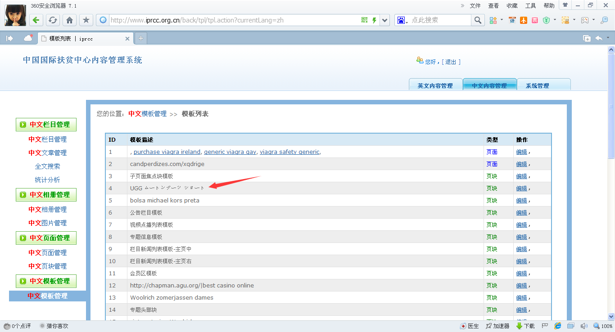Open the skin shirt icon in title bar

(x=565, y=5)
